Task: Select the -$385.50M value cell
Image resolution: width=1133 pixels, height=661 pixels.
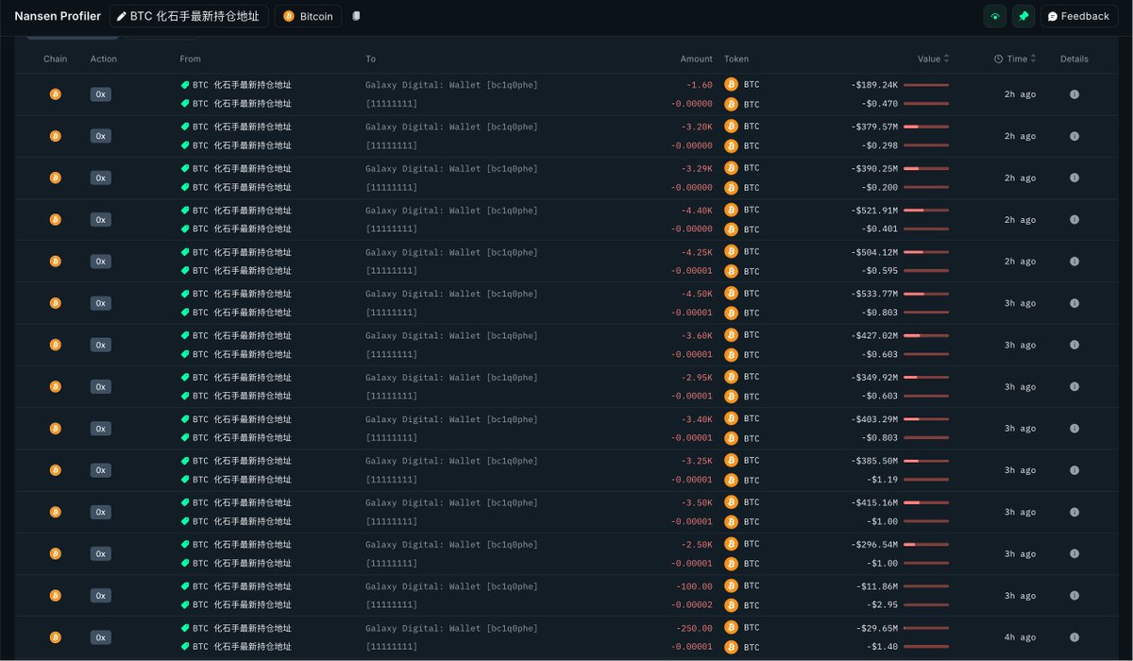Action: click(x=873, y=461)
